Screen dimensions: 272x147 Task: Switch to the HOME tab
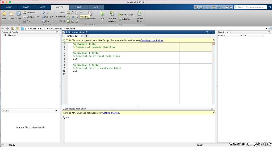point(9,7)
